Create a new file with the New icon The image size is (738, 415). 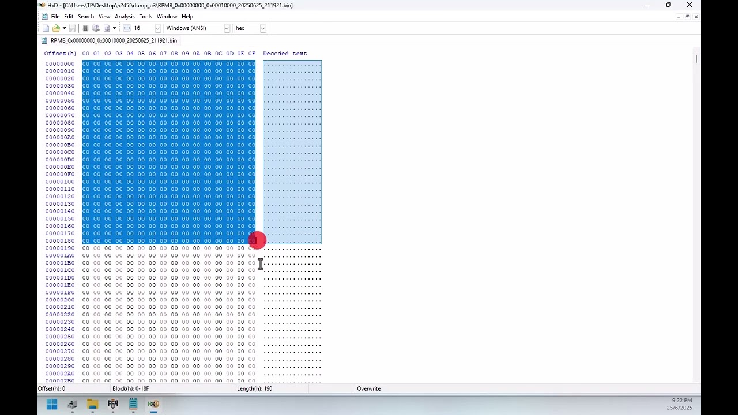pos(46,28)
